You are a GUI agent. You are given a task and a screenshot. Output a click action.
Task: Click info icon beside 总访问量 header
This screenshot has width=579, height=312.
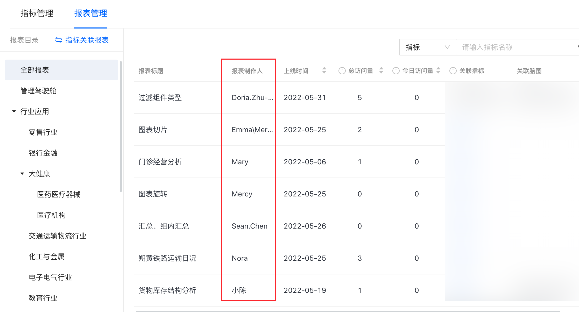click(x=342, y=71)
